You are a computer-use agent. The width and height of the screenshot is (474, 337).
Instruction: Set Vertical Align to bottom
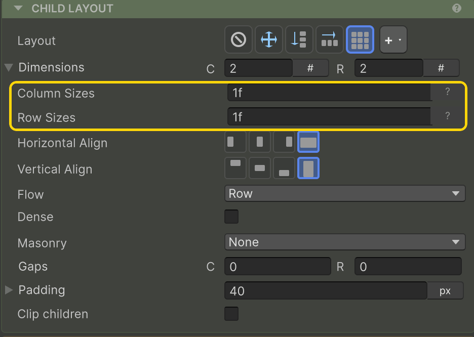point(284,168)
